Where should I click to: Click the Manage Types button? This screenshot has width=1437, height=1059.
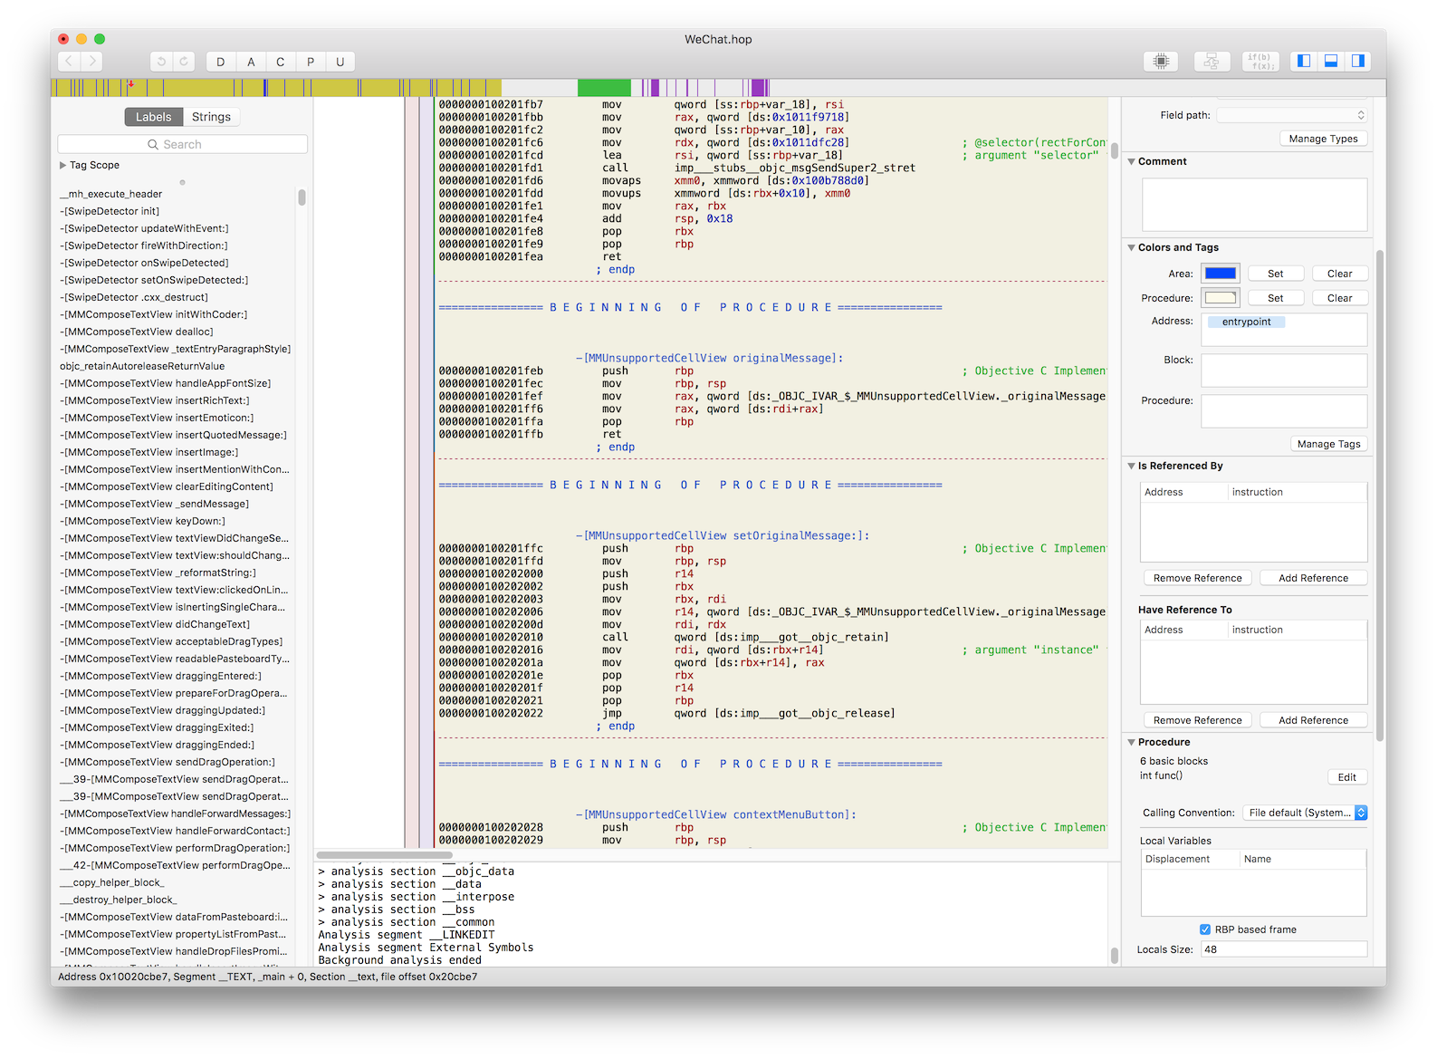point(1323,139)
